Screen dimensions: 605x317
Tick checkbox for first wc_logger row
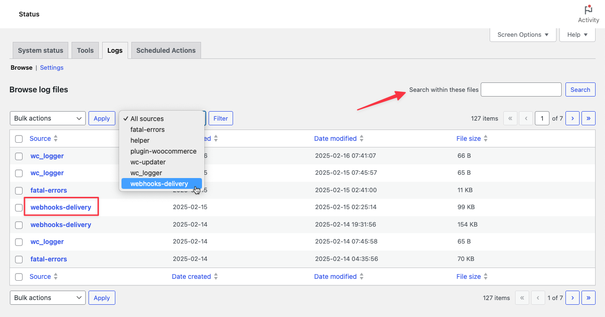point(19,156)
